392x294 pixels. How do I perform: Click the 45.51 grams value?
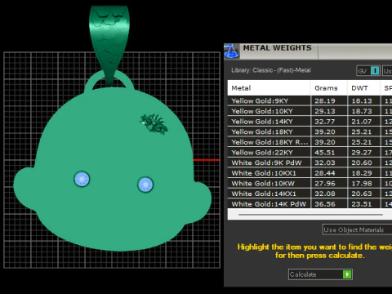pyautogui.click(x=325, y=153)
